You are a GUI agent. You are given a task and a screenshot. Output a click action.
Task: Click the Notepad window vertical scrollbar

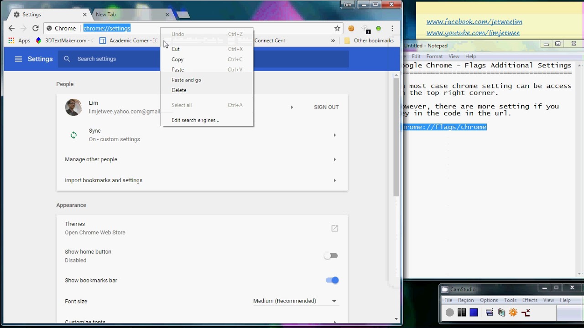point(580,169)
